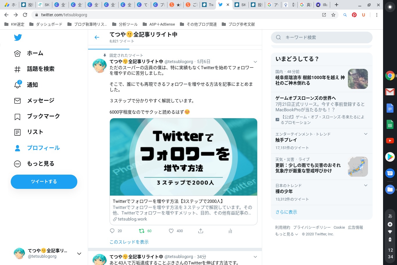Open Cookie policy link
The image size is (397, 265).
339,227
